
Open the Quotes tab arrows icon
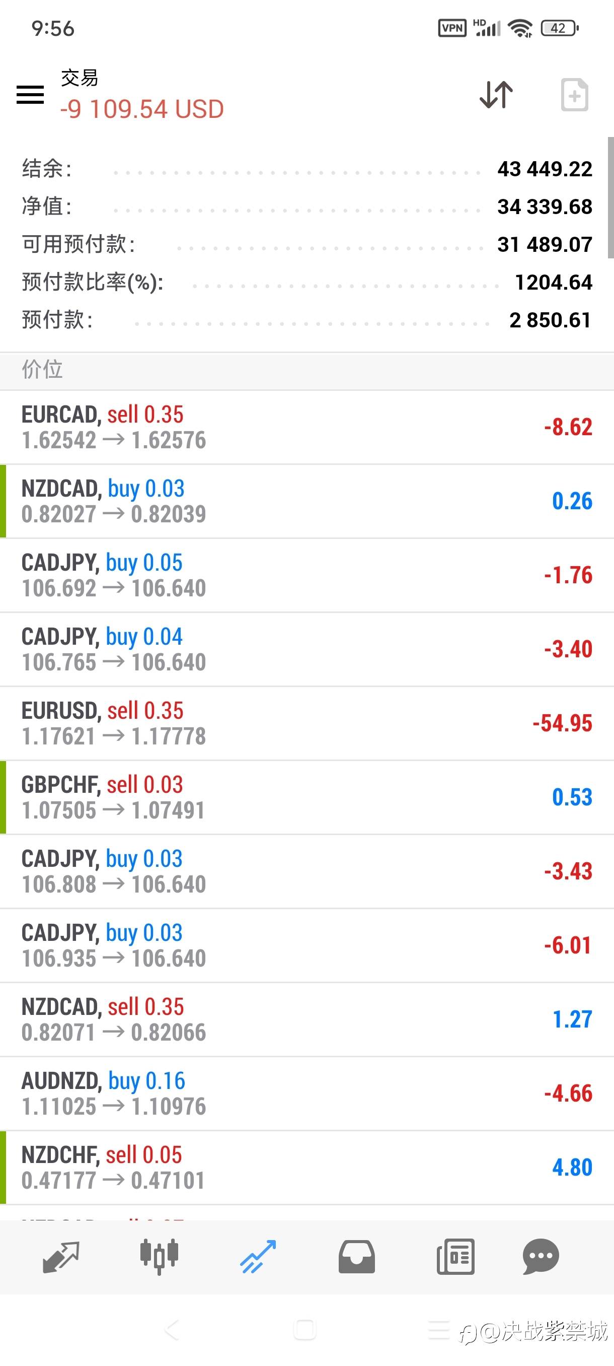[x=61, y=1256]
